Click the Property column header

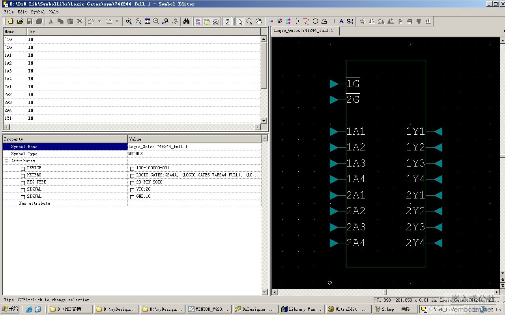(65, 139)
